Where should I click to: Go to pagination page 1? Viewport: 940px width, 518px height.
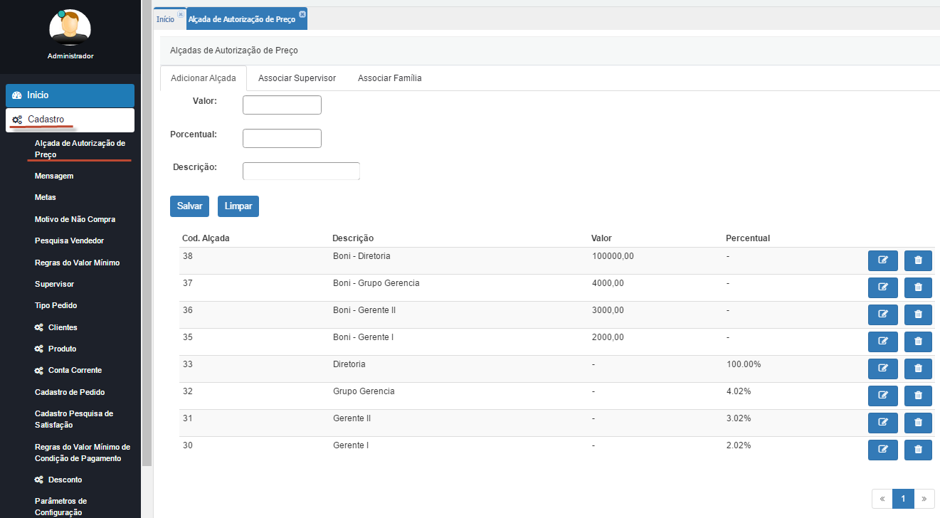pos(903,499)
